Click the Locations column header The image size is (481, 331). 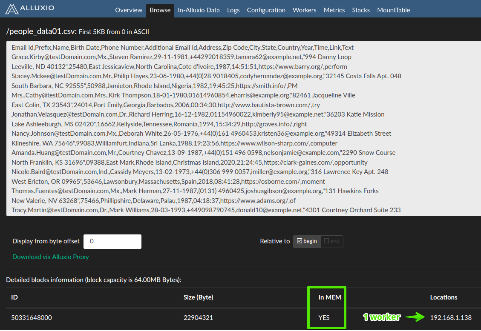[444, 297]
